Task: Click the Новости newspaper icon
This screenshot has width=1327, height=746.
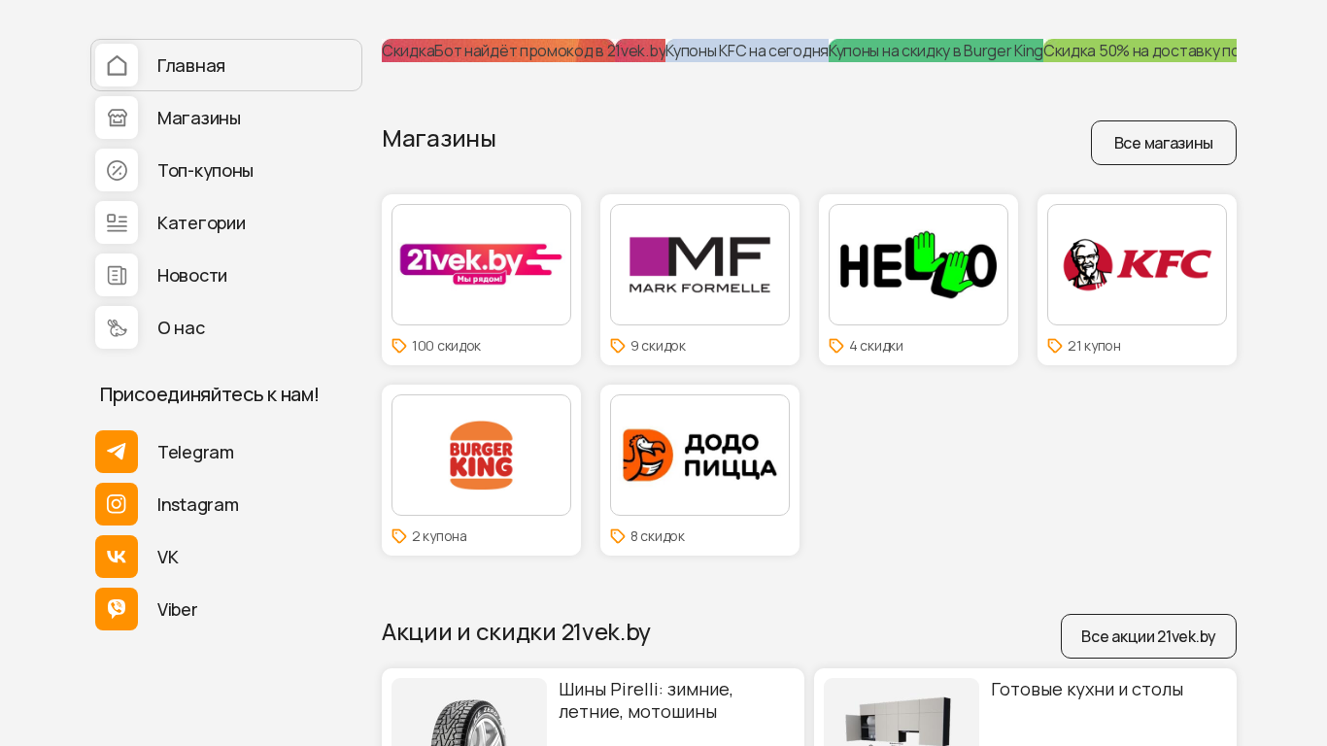Action: pos(117,275)
